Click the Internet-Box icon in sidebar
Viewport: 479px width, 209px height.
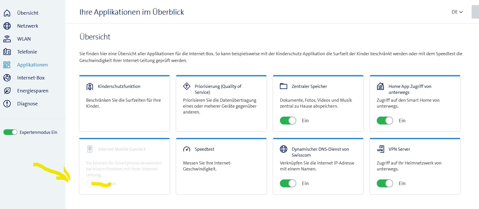tap(7, 78)
